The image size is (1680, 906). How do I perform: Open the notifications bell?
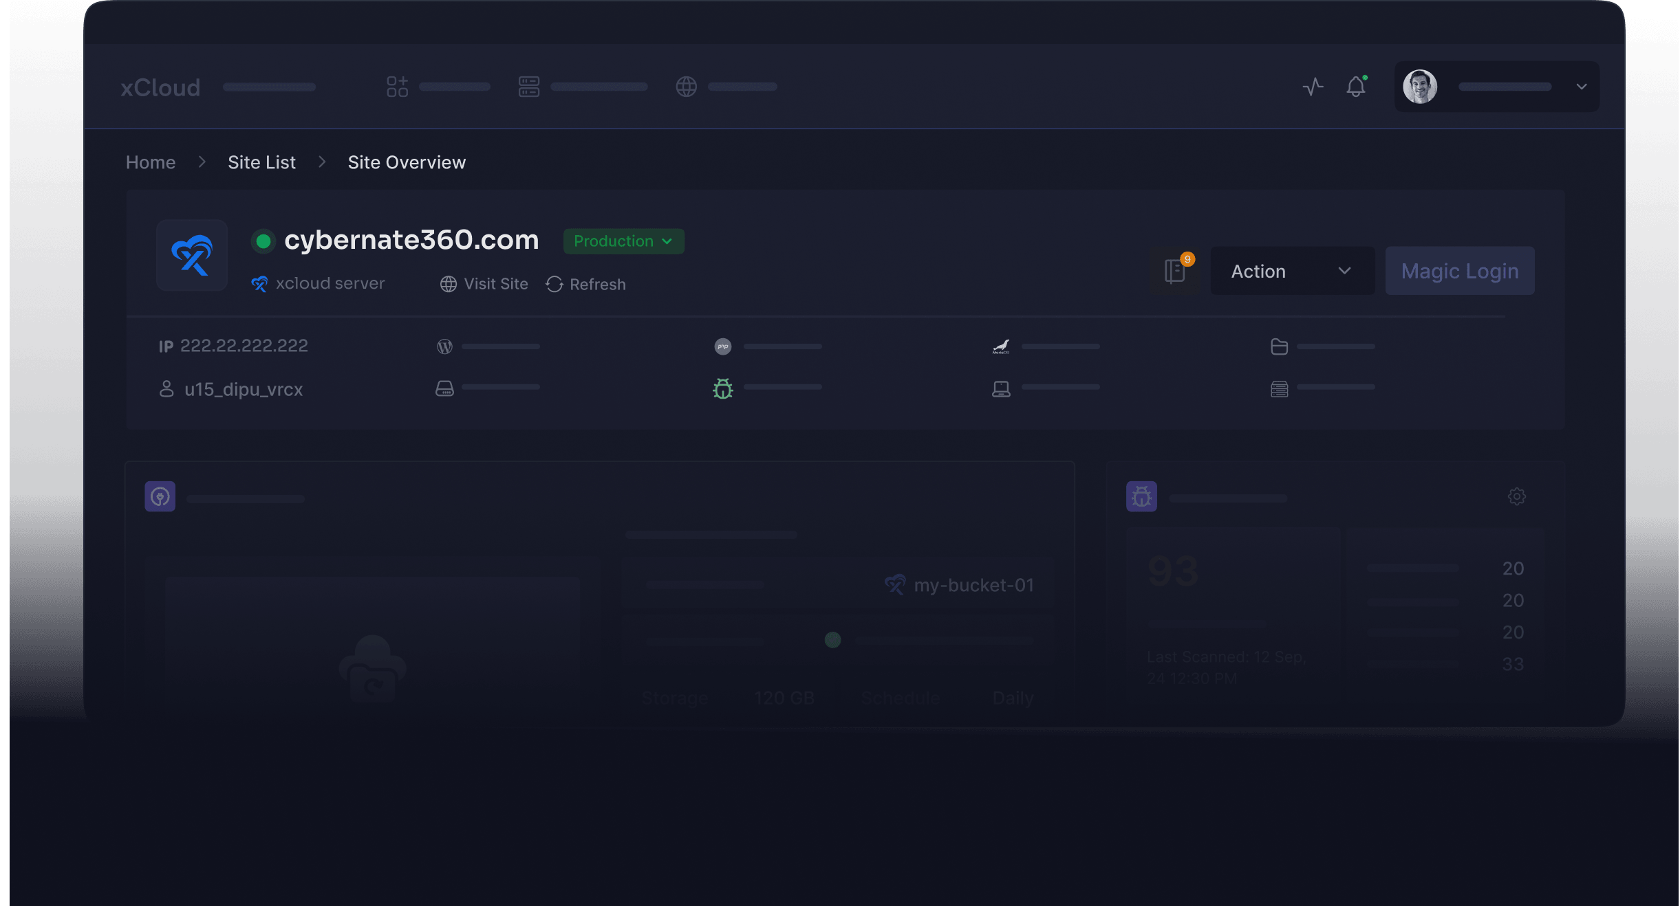click(1355, 87)
